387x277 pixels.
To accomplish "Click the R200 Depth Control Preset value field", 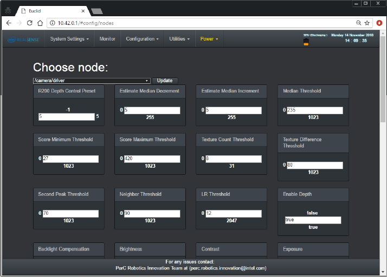I will pyautogui.click(x=66, y=116).
